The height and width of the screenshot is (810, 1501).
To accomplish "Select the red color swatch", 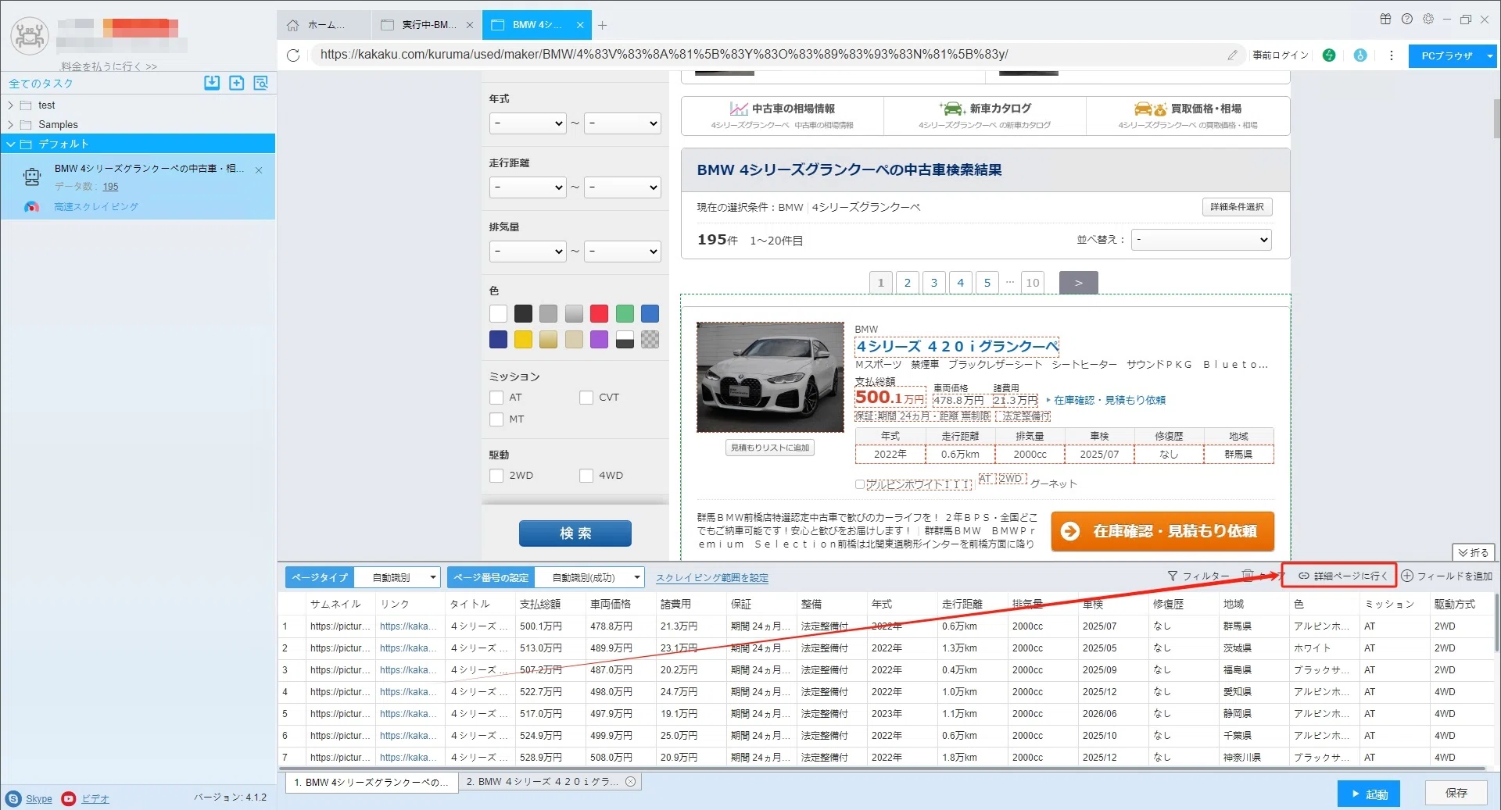I will click(599, 314).
